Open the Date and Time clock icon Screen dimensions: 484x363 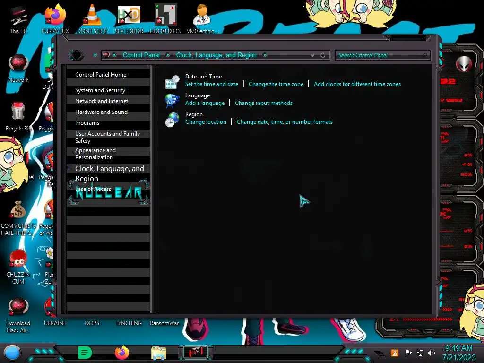coord(172,82)
